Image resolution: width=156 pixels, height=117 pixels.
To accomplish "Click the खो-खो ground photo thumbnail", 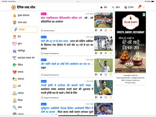I will [x=103, y=20].
